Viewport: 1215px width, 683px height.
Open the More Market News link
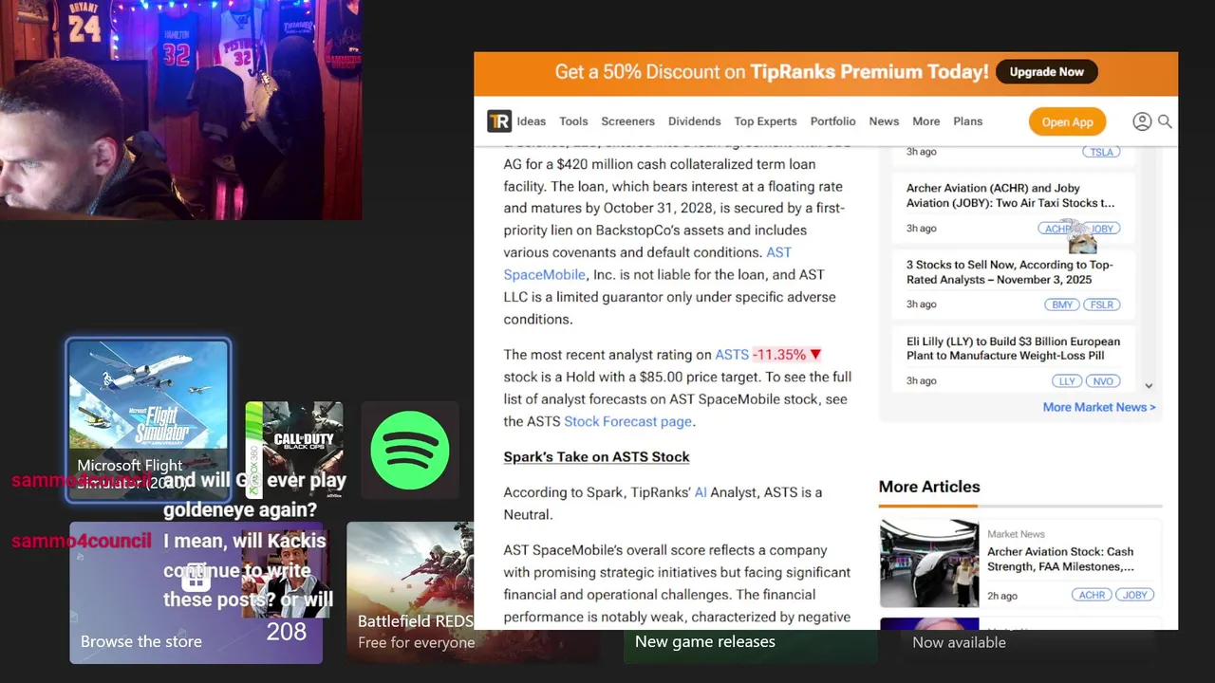pos(1099,407)
